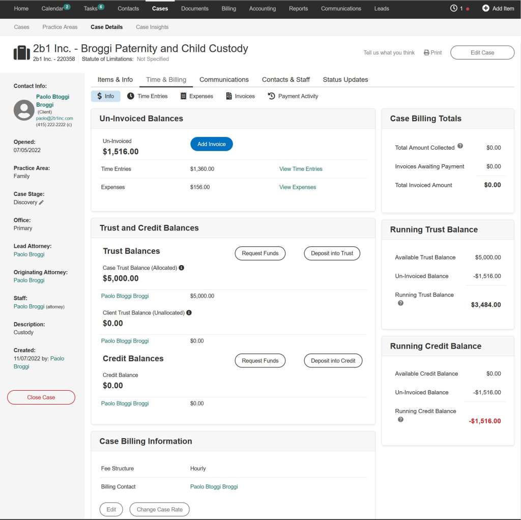Click help icon under Running Trust Balance
The image size is (521, 520).
[x=400, y=303]
